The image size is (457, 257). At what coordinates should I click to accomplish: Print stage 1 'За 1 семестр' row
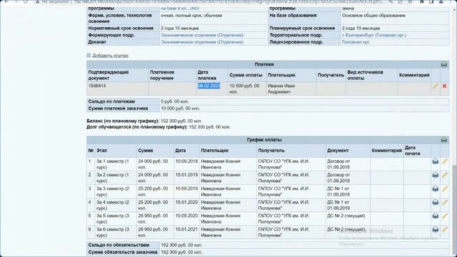(435, 161)
